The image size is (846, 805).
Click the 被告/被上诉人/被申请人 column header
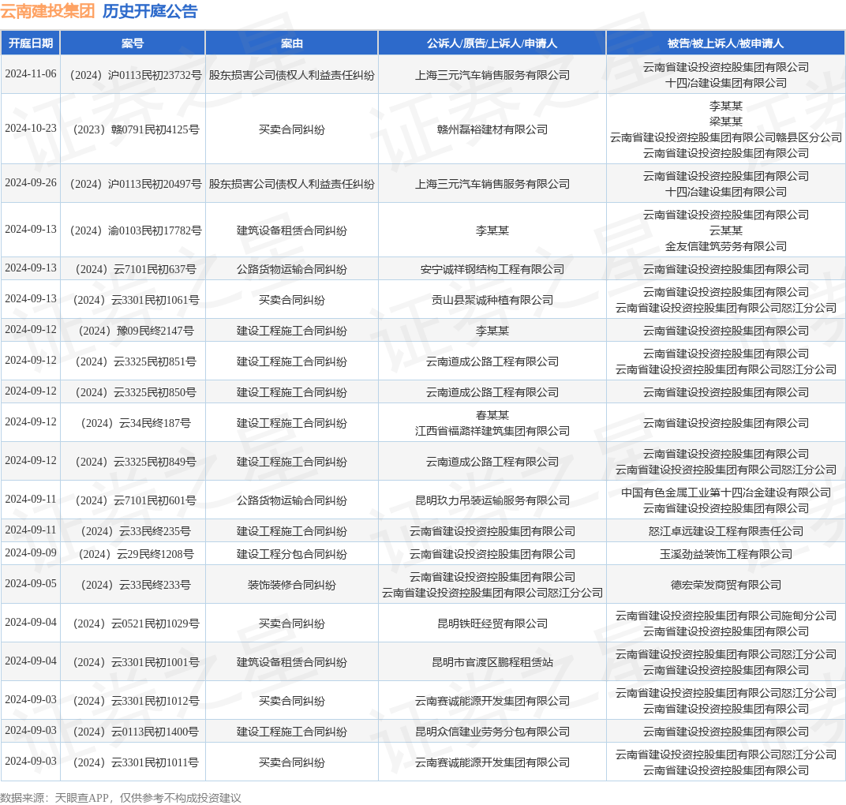[726, 43]
